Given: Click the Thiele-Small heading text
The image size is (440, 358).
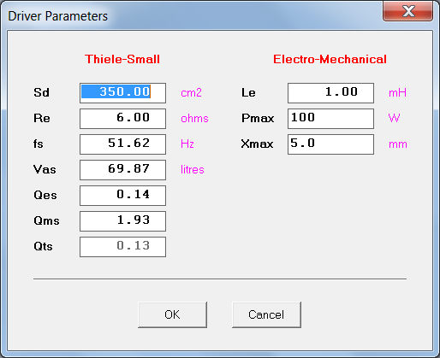Looking at the screenshot, I should [122, 59].
